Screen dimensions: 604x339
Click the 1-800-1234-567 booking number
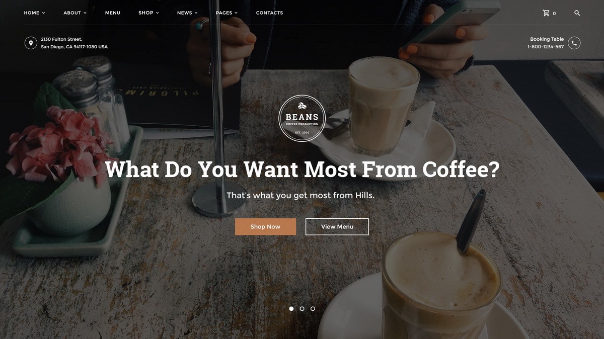coord(546,47)
